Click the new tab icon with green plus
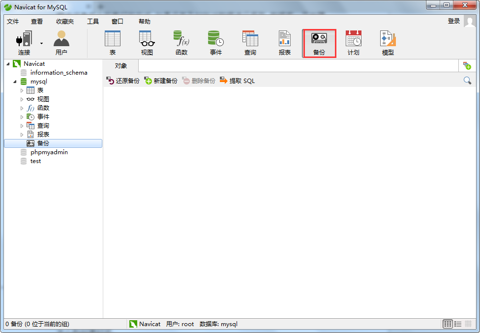Viewport: 480px width, 333px height. click(x=467, y=66)
